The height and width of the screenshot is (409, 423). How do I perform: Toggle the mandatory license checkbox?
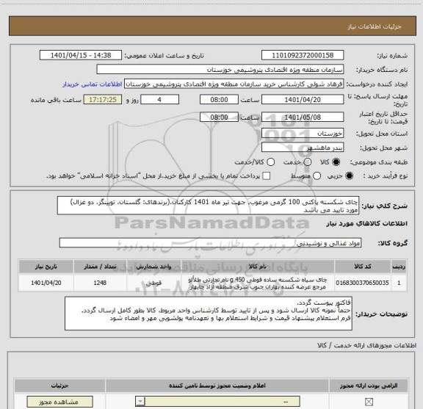coord(369,402)
